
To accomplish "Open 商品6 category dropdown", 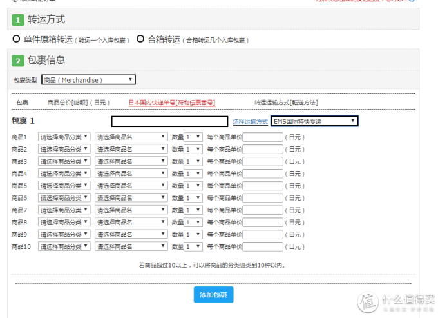I will [64, 198].
